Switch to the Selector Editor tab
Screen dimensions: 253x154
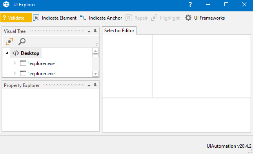[119, 31]
